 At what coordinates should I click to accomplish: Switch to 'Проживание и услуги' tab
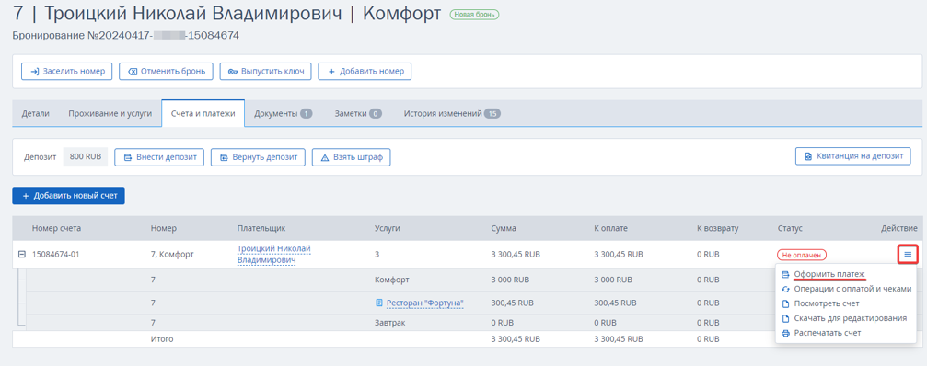pyautogui.click(x=110, y=113)
